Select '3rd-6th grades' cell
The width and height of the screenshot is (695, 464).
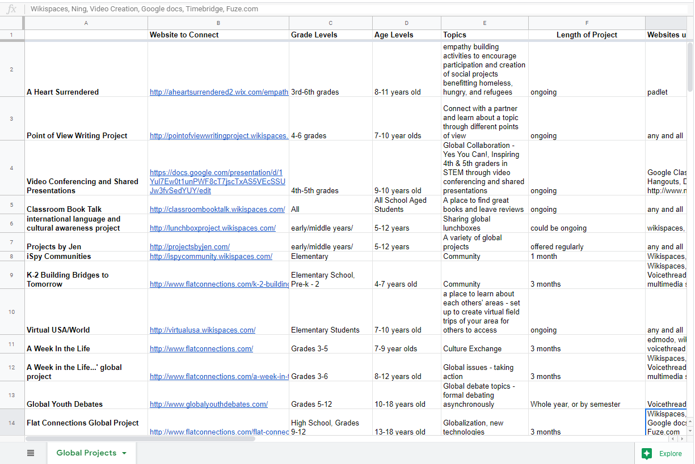[331, 69]
